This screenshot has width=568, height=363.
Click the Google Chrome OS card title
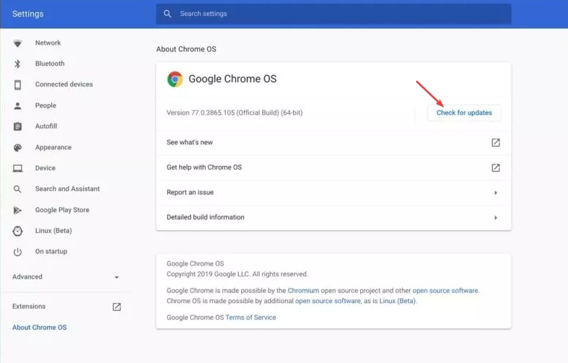pos(232,79)
